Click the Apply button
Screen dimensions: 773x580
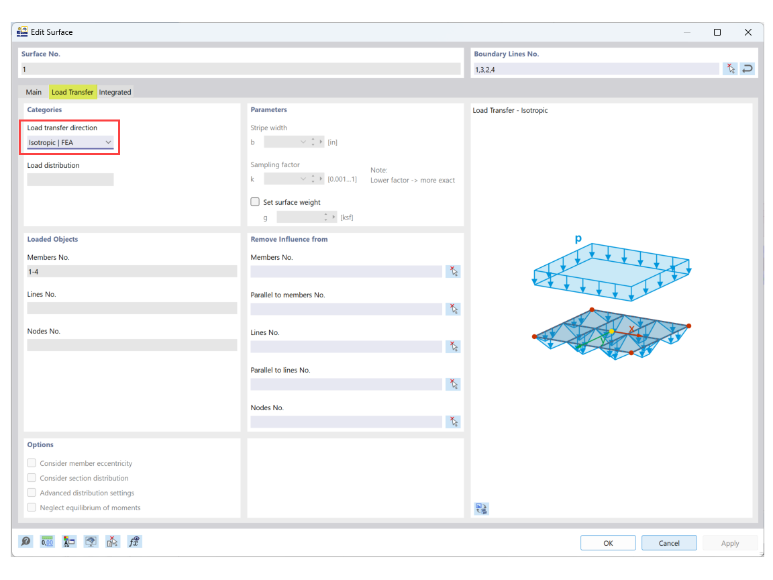point(729,542)
